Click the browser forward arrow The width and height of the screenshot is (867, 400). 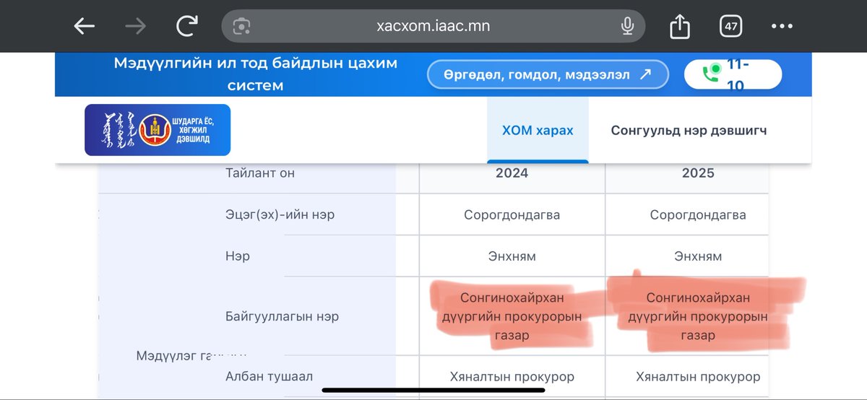135,27
